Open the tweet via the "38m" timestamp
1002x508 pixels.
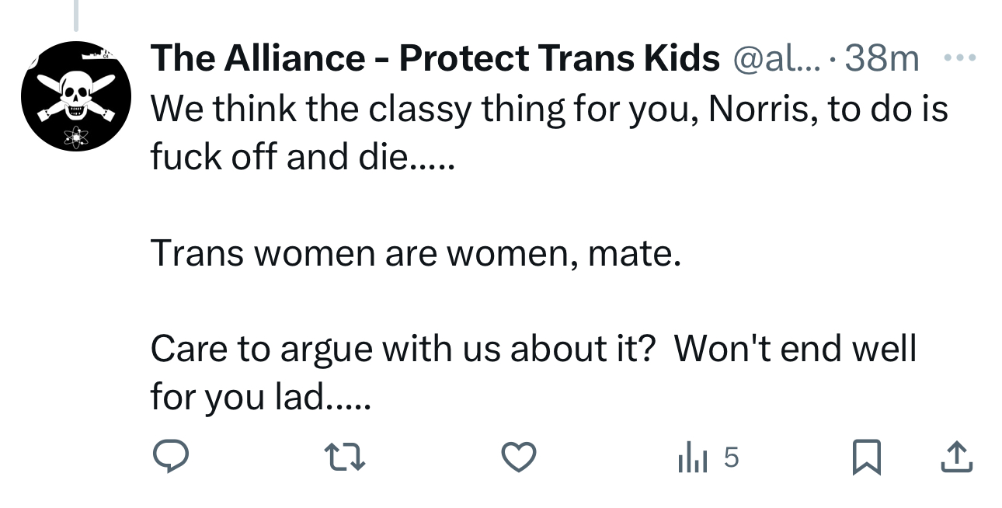coord(882,58)
